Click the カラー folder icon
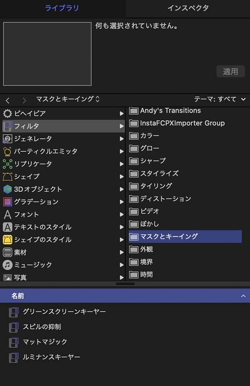The height and width of the screenshot is (386, 250). [134, 136]
